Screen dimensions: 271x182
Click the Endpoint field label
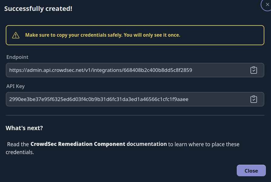tap(17, 57)
